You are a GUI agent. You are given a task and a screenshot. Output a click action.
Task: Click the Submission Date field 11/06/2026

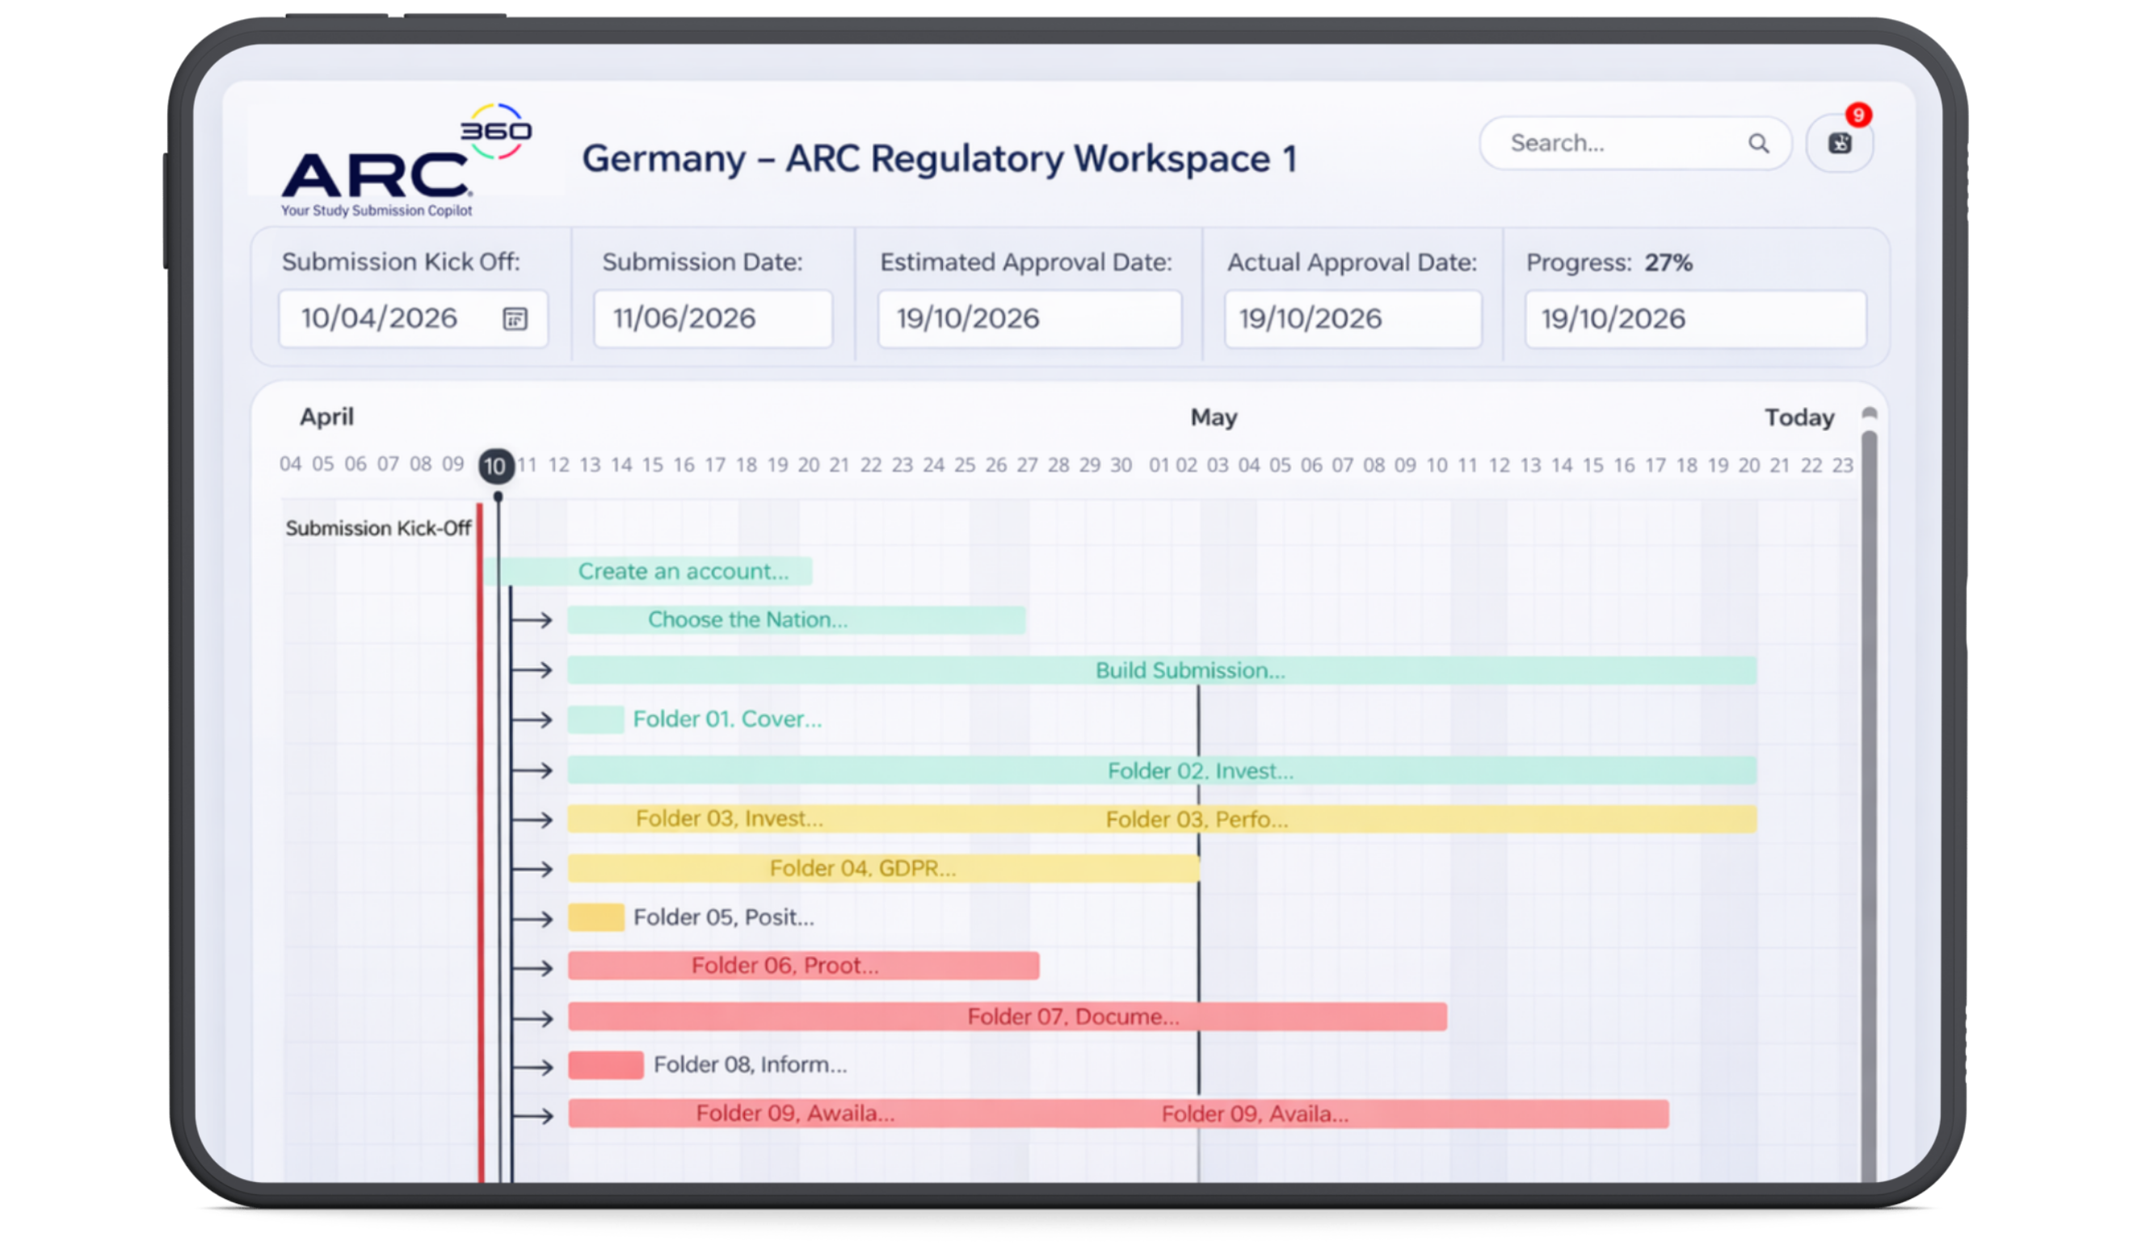coord(713,319)
